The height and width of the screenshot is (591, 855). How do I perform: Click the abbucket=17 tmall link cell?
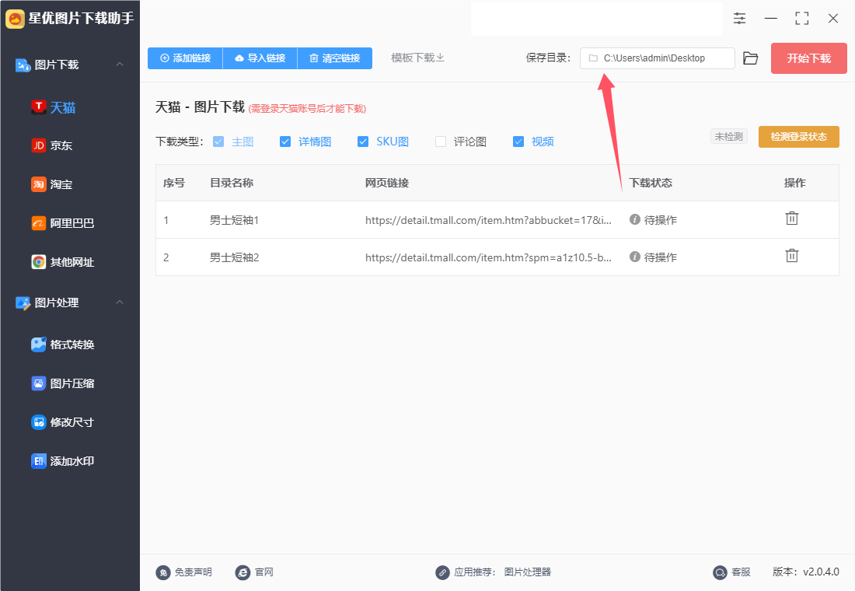pos(489,220)
